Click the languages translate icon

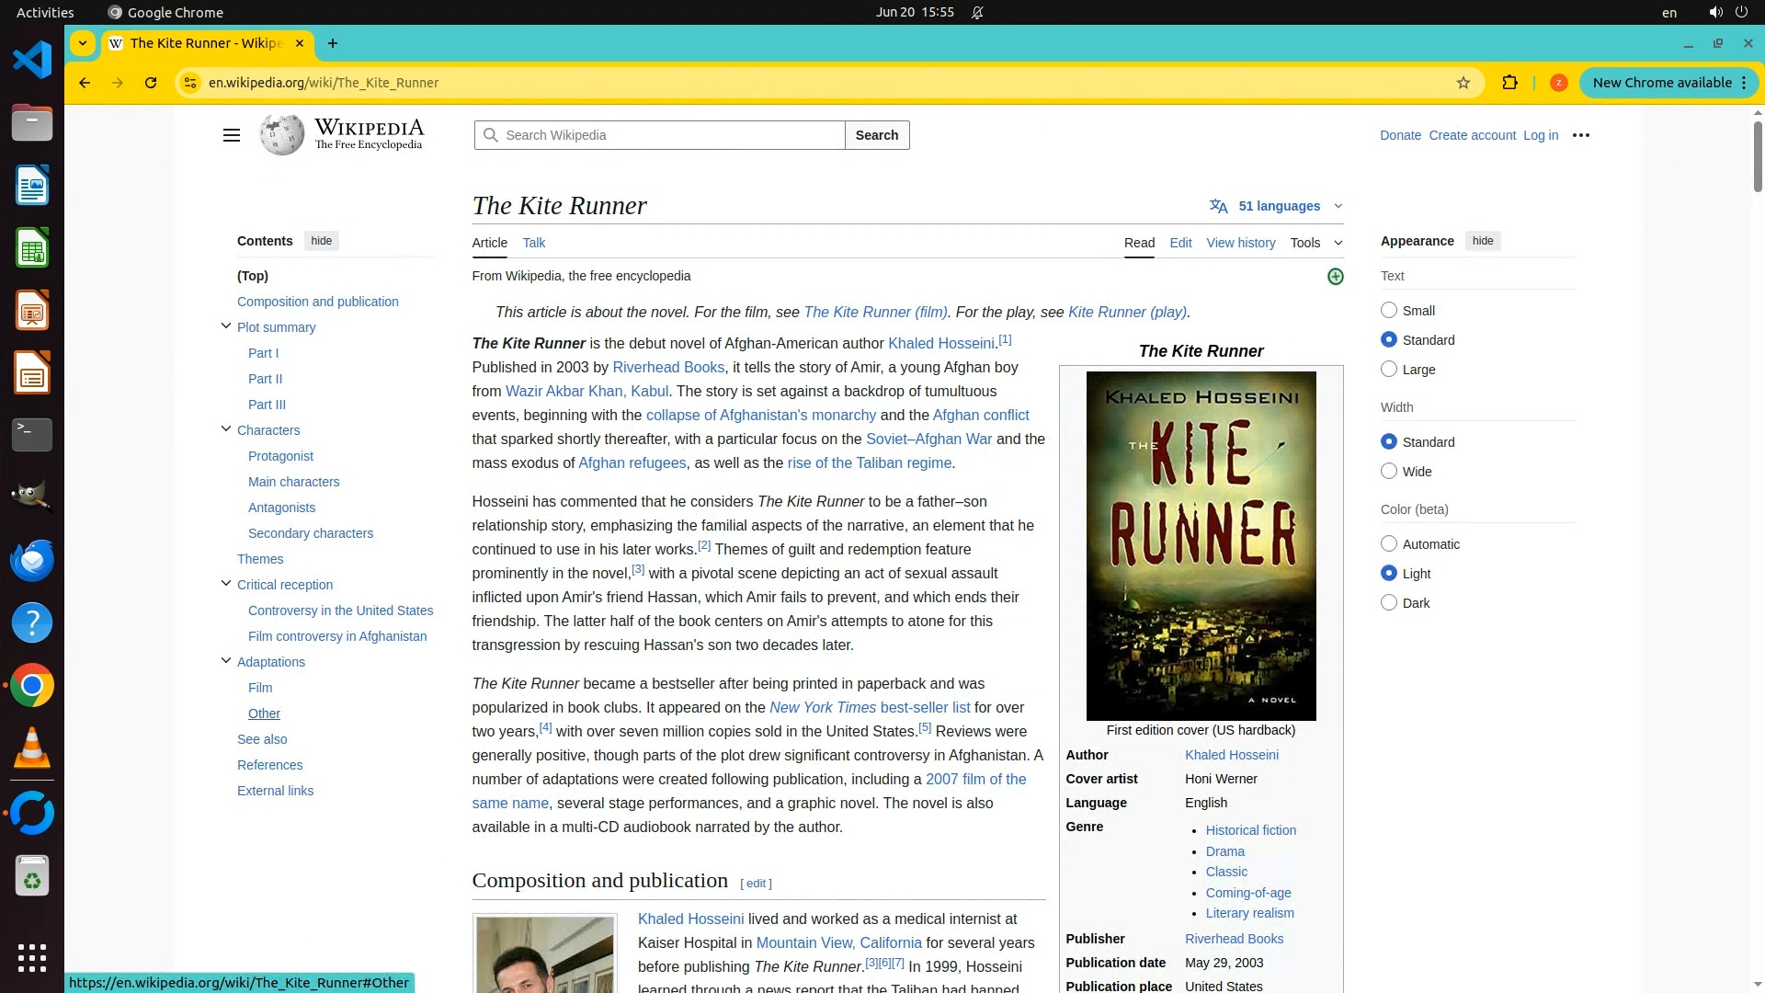click(1219, 206)
